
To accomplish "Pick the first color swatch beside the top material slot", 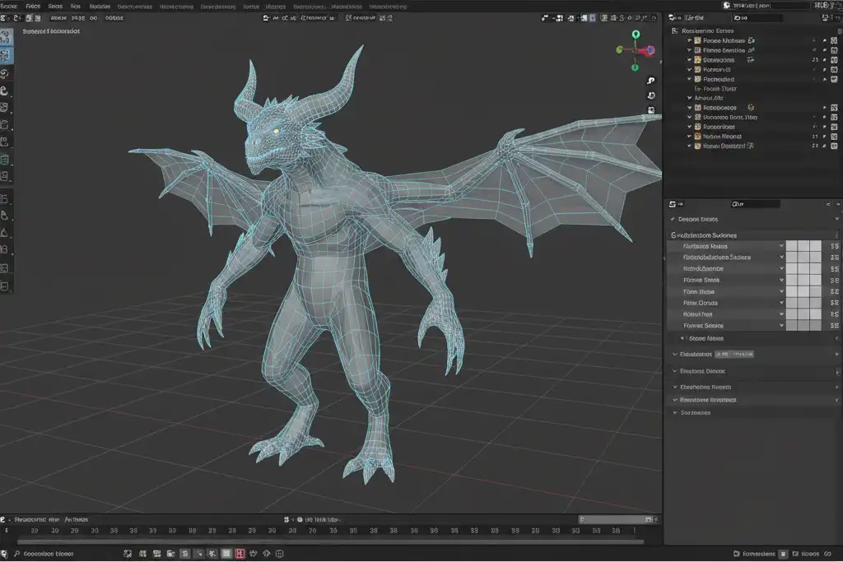I will (x=790, y=246).
